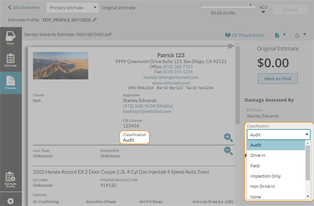Click the classification list scrollbar
This screenshot has width=314, height=206.
(x=308, y=163)
